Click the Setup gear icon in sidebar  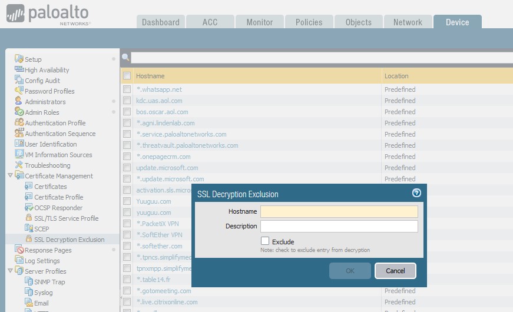tap(19, 59)
